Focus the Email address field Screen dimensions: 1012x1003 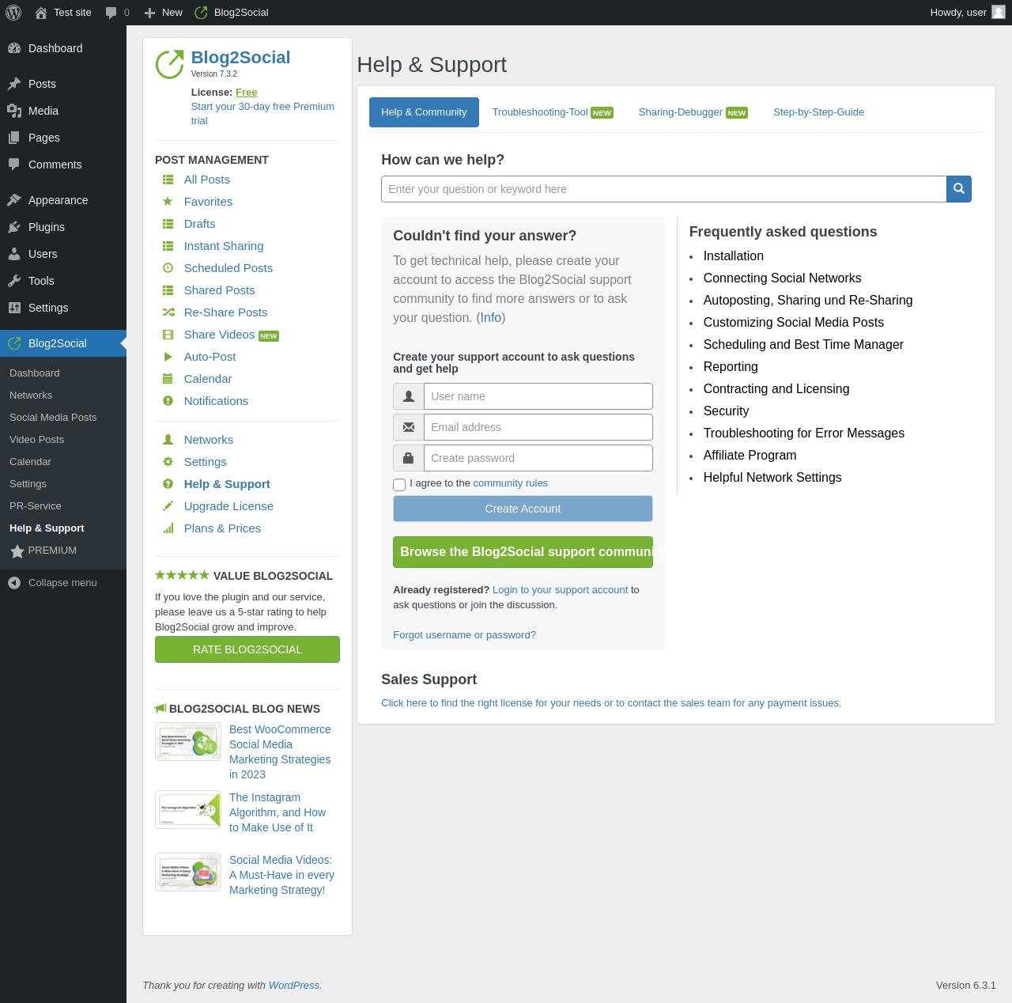click(x=538, y=427)
